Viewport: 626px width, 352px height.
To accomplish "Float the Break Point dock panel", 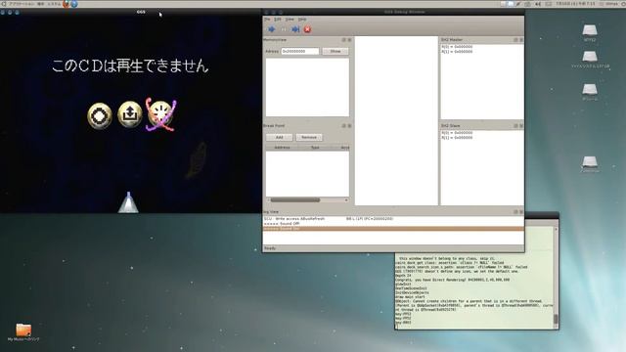I will click(x=343, y=126).
